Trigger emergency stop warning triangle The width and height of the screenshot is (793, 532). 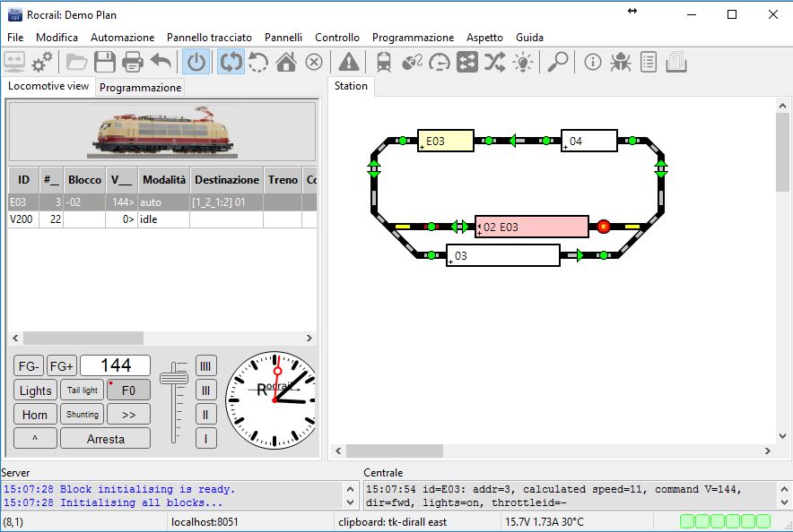(349, 63)
